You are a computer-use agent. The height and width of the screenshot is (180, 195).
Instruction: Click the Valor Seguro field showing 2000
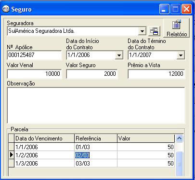(92, 74)
